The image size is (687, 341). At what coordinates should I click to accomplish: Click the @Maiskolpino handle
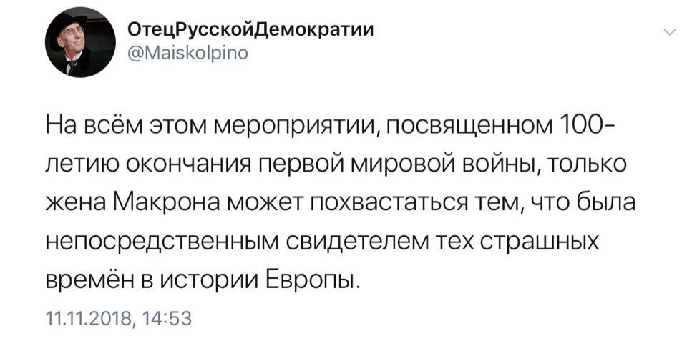click(x=187, y=53)
